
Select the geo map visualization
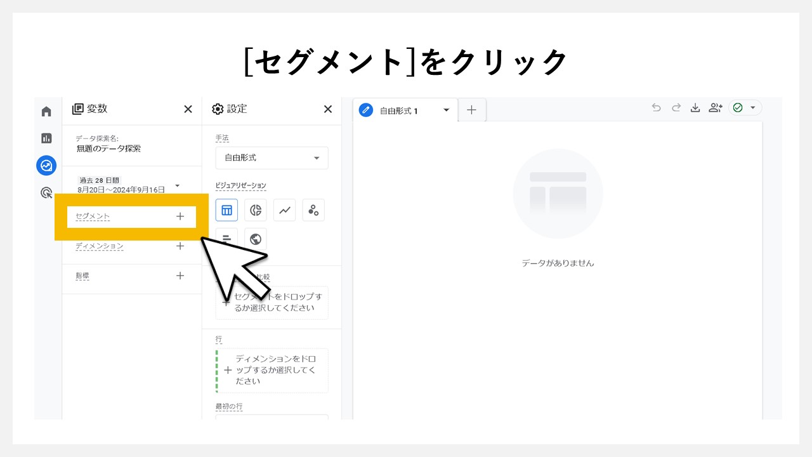coord(255,239)
